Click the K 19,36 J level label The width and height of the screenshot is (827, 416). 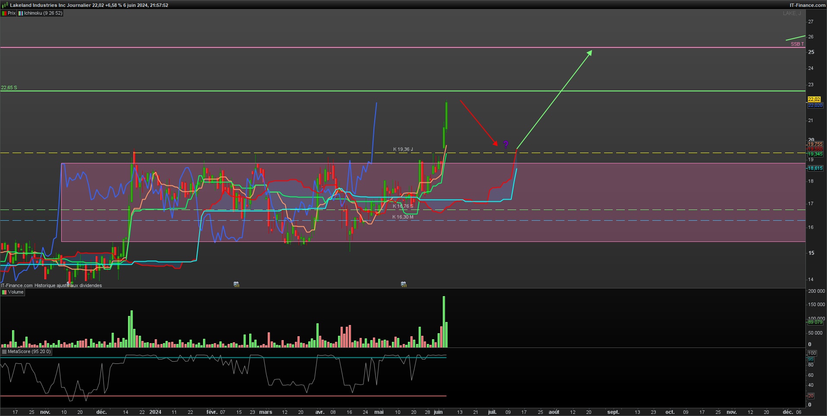click(x=403, y=149)
